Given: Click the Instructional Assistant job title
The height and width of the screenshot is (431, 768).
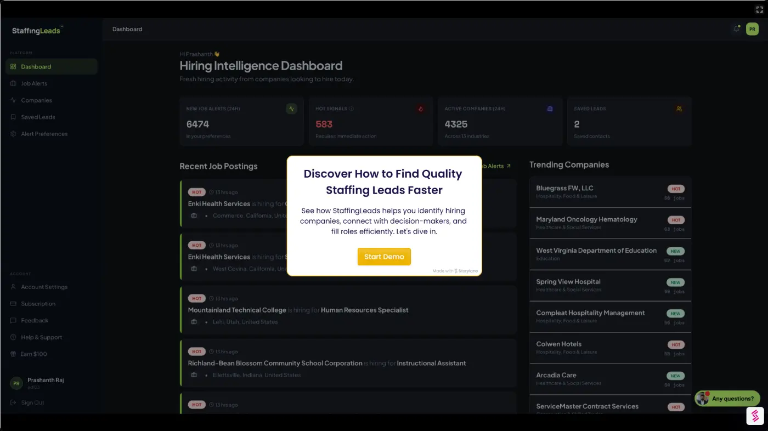Looking at the screenshot, I should (431, 364).
